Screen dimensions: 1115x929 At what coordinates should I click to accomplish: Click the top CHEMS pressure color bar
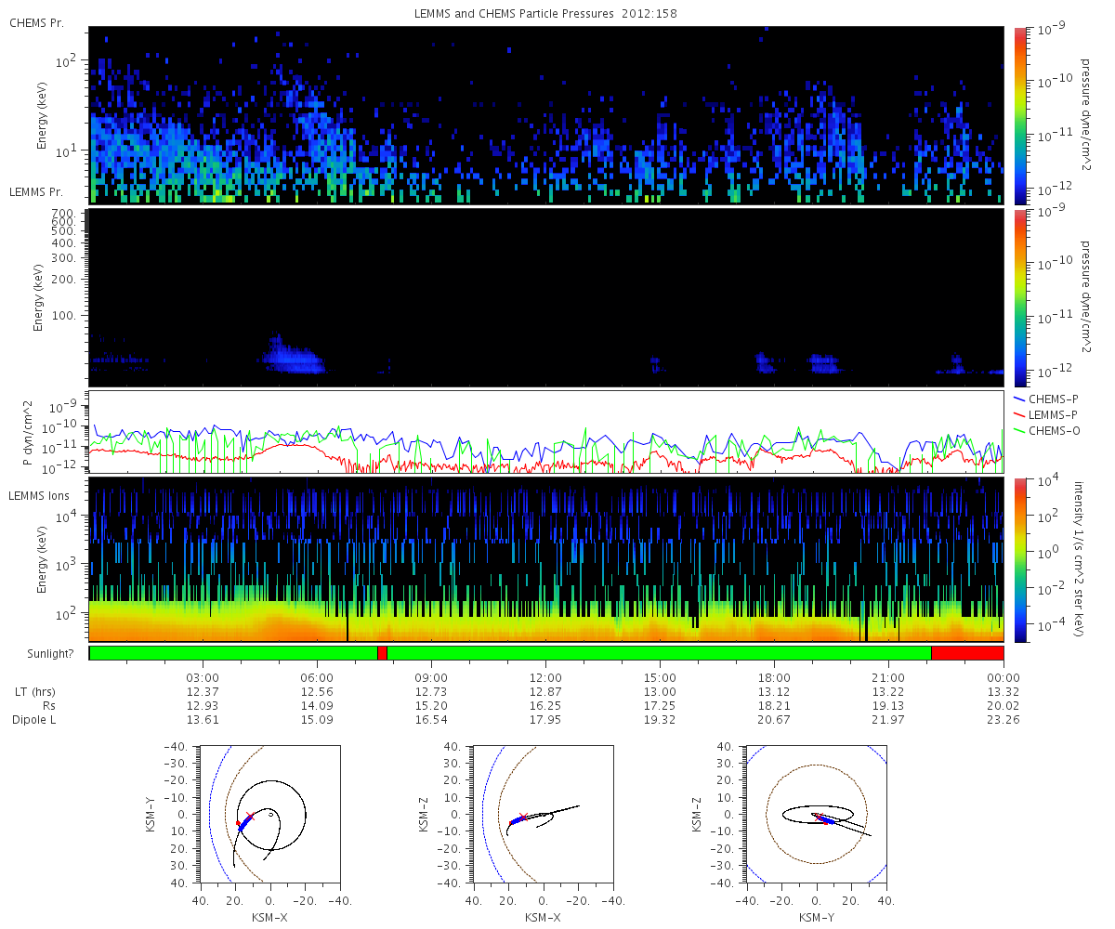pos(1020,115)
